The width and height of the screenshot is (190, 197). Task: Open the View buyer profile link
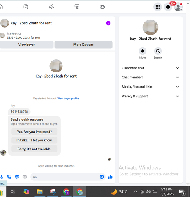click(68, 98)
